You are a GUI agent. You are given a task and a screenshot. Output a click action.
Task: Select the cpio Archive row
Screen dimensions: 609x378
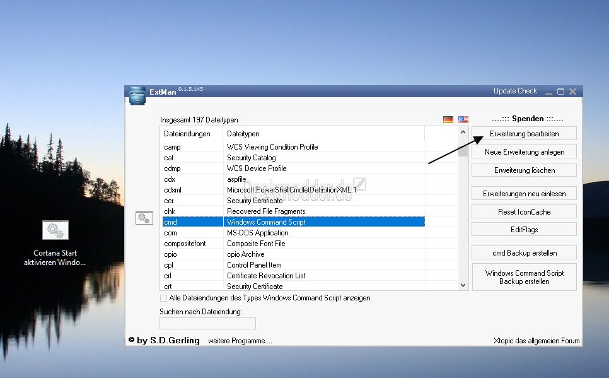[x=293, y=254]
